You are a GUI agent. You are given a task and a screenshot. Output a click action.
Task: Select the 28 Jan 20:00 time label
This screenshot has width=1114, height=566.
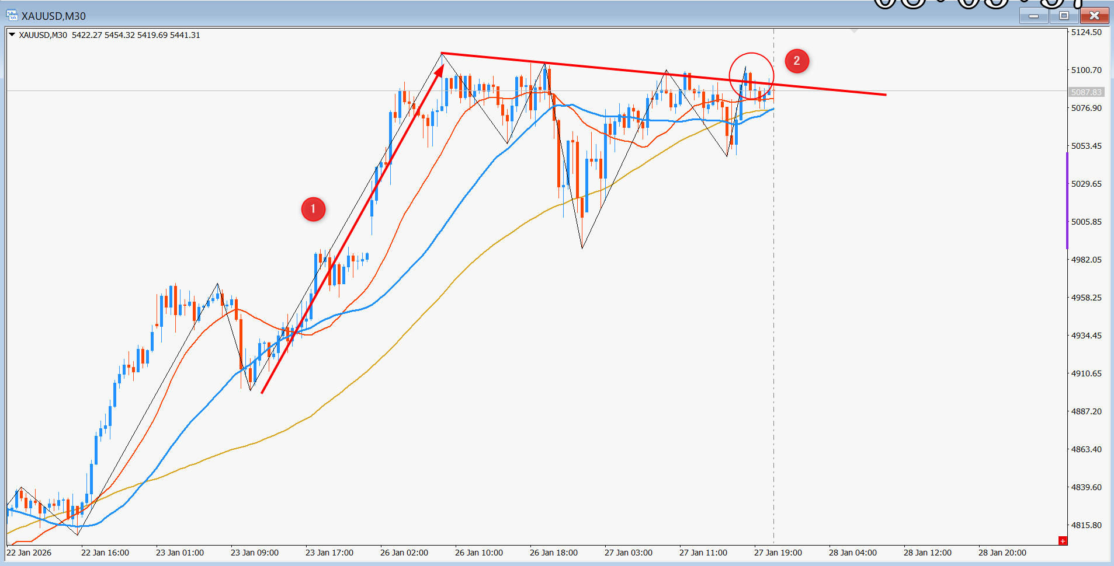1002,553
